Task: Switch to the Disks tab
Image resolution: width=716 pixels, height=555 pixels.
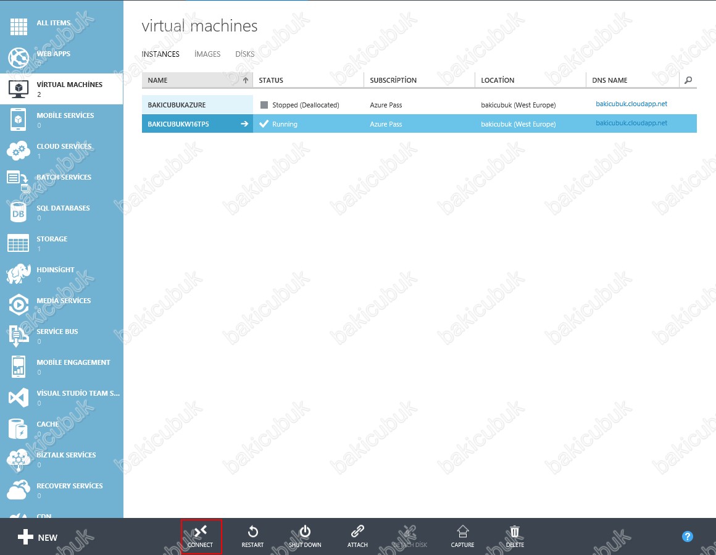Action: [x=244, y=54]
